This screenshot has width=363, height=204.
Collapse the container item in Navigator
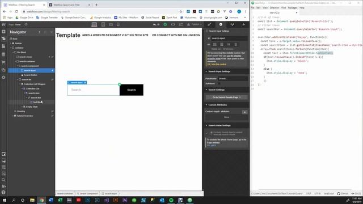[x=11, y=48]
